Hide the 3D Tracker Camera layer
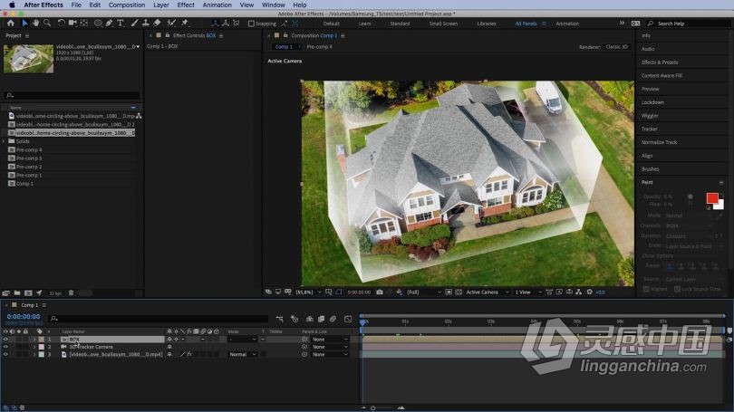734x412 pixels. (x=5, y=347)
